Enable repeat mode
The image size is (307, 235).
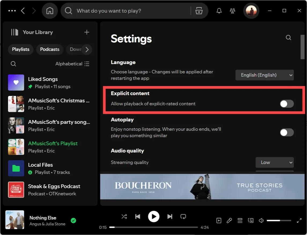click(x=183, y=217)
